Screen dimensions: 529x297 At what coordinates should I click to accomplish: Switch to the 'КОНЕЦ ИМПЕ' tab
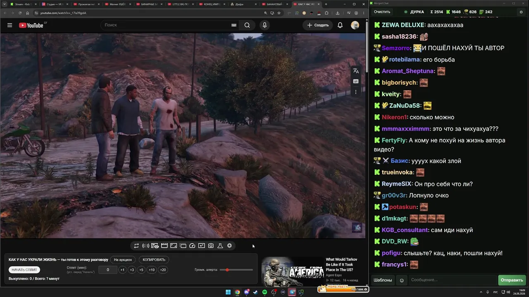(x=212, y=4)
